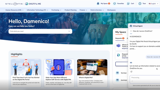
Task: Expand the Information Technology (IT) menu
Action: pos(37,10)
